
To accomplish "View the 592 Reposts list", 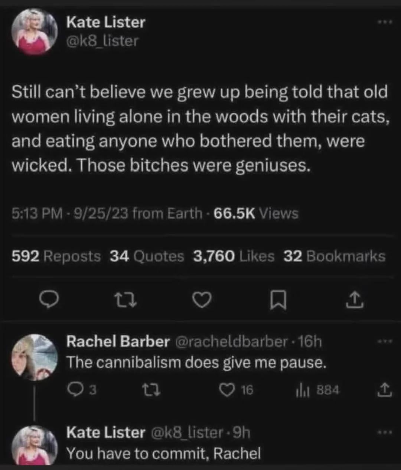I will [x=56, y=256].
